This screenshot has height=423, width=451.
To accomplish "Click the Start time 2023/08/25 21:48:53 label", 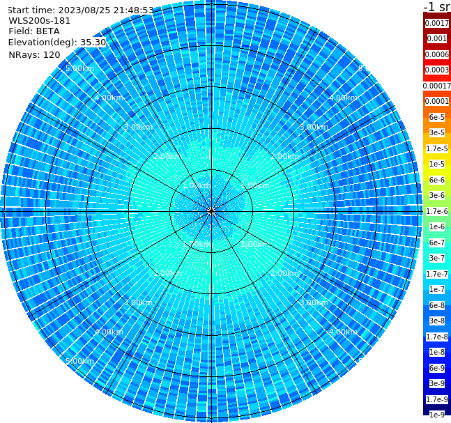I will click(80, 10).
